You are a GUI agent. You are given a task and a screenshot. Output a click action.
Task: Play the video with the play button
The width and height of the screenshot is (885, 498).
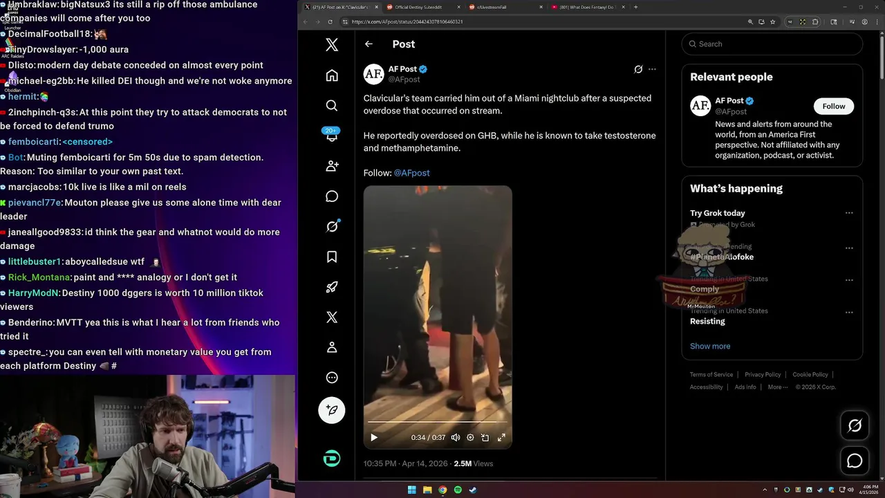click(374, 437)
